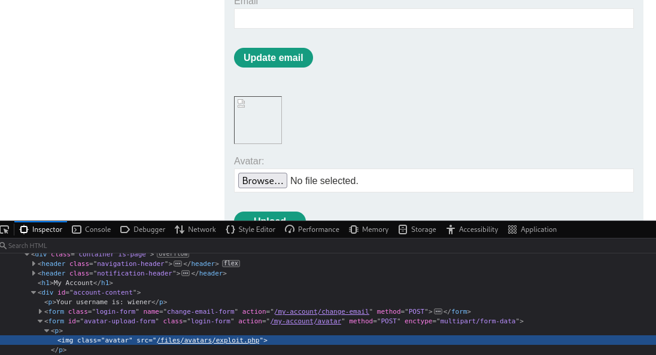The height and width of the screenshot is (355, 656).
Task: Expand the change-email-form node
Action: click(40, 311)
